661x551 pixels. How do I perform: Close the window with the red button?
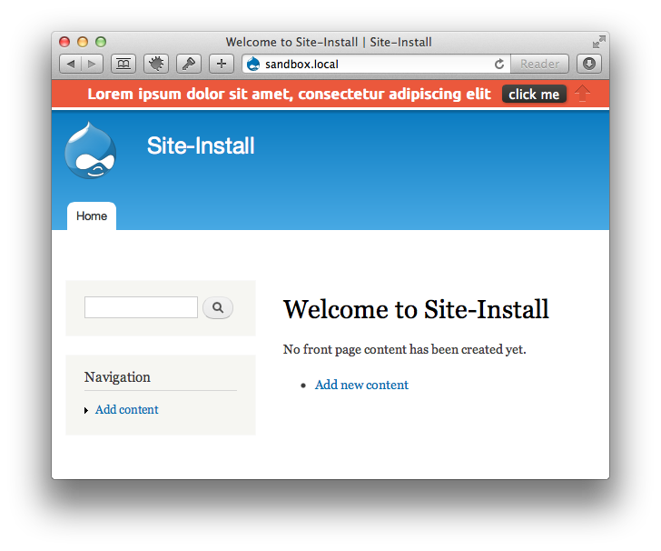pos(64,42)
